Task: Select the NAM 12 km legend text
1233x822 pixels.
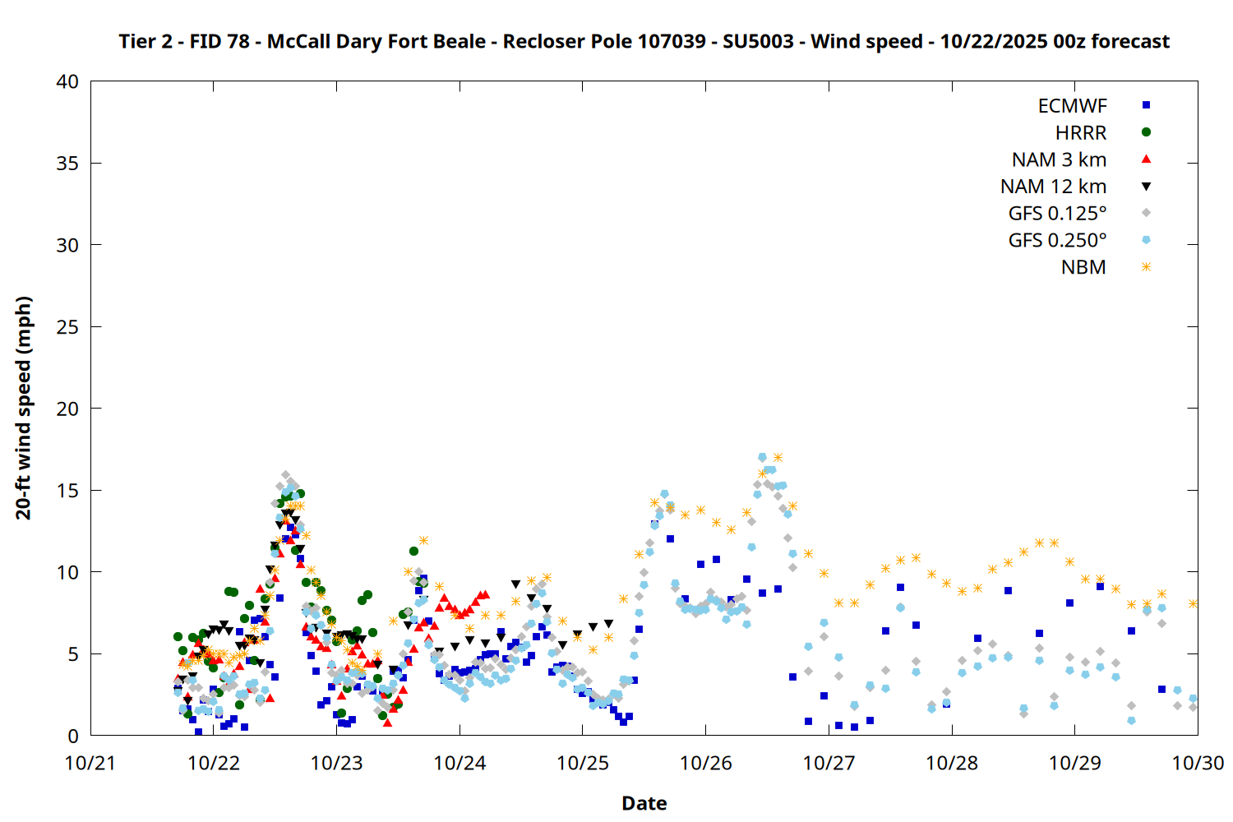Action: click(1053, 187)
